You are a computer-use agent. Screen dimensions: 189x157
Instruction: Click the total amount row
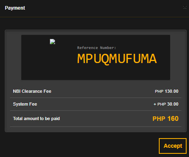tap(96, 118)
